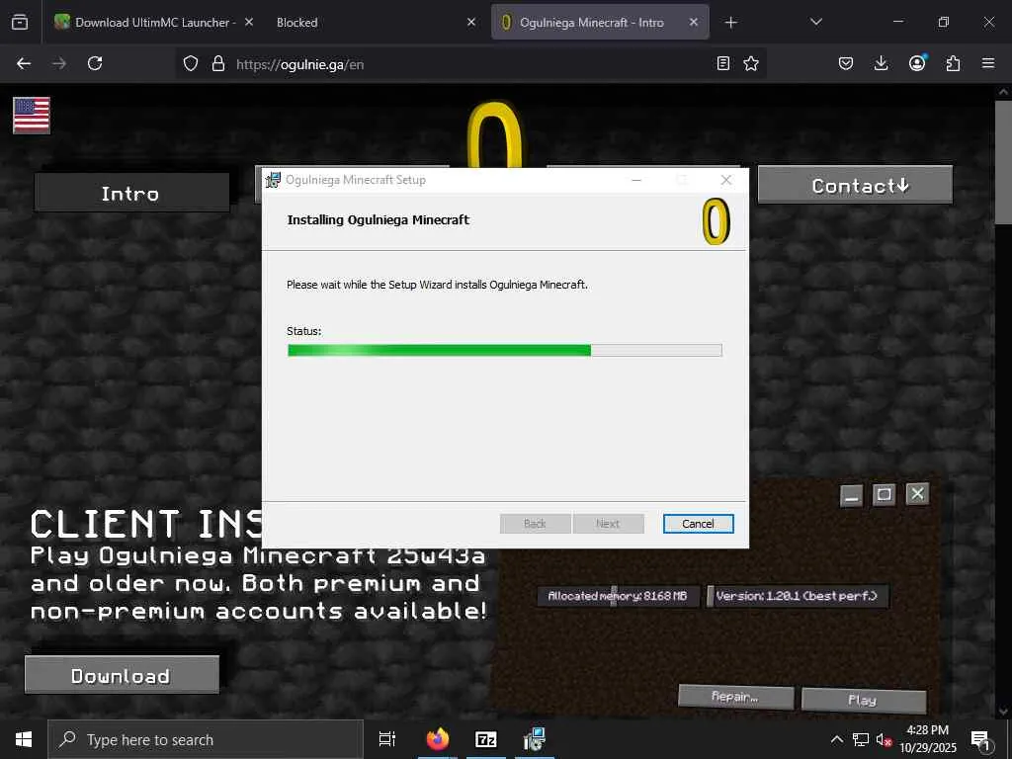Open the Contact menu button

coord(855,185)
